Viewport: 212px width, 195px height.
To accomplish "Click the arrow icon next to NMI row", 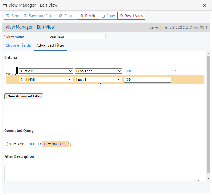I will pyautogui.click(x=175, y=79).
